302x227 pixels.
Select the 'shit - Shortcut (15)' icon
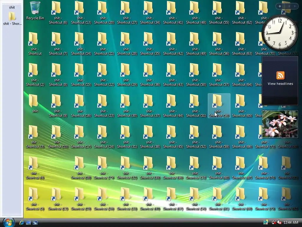[81, 75]
